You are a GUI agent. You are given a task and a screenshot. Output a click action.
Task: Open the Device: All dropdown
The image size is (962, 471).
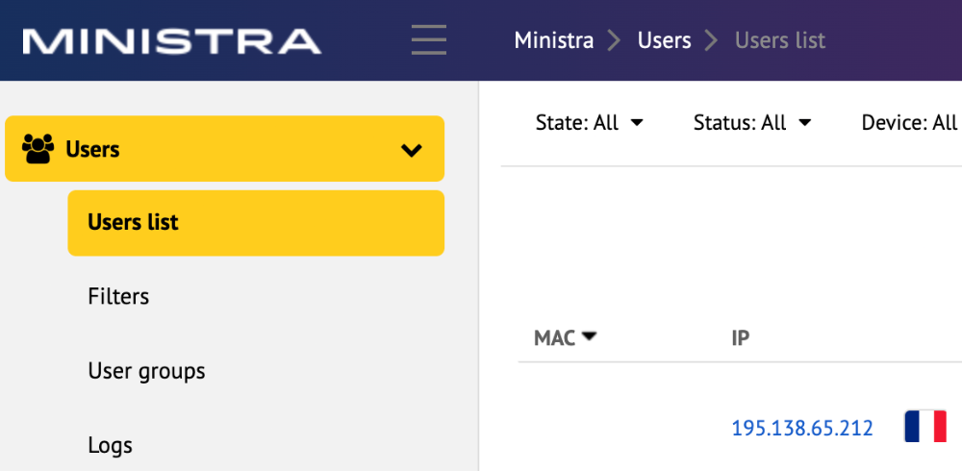[x=910, y=123]
